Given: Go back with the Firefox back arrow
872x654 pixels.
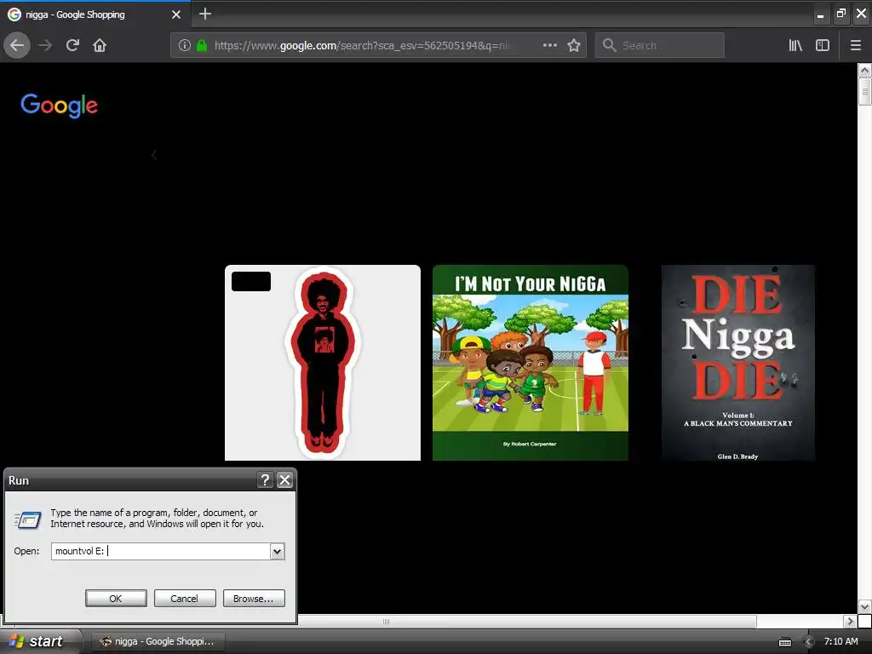Looking at the screenshot, I should tap(17, 45).
